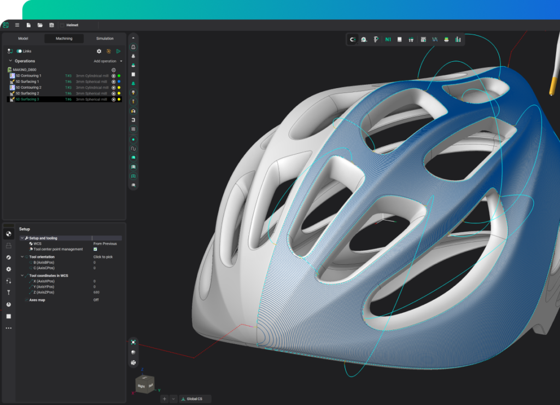Click the N1 icon in viewport toolbar

[388, 39]
